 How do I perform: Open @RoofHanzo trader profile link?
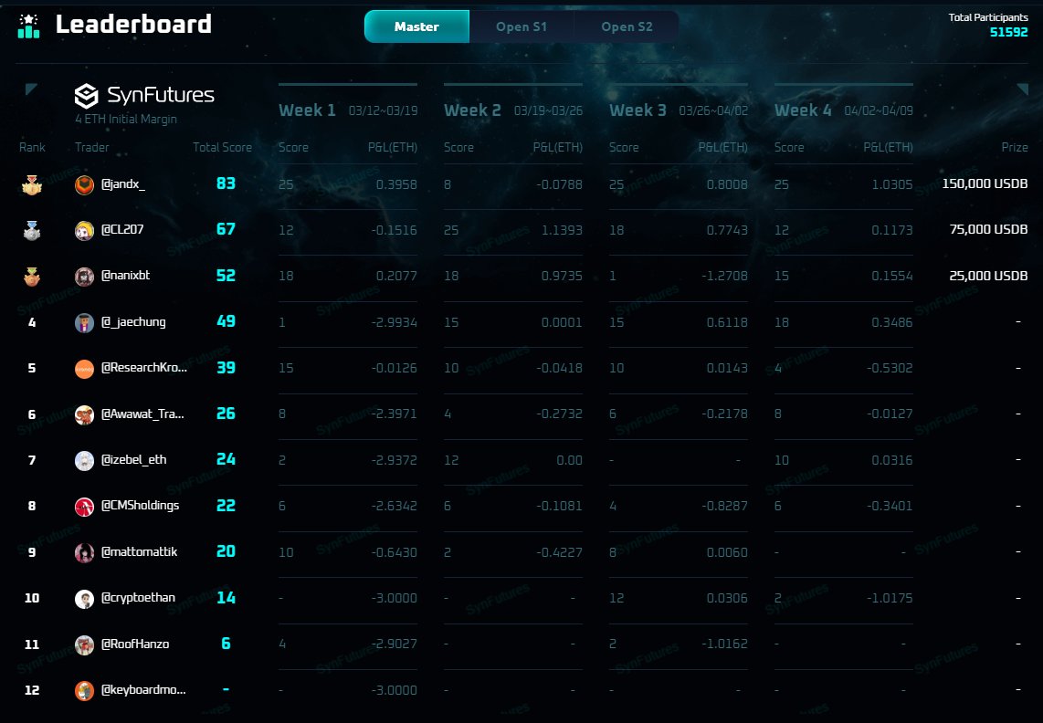[135, 644]
